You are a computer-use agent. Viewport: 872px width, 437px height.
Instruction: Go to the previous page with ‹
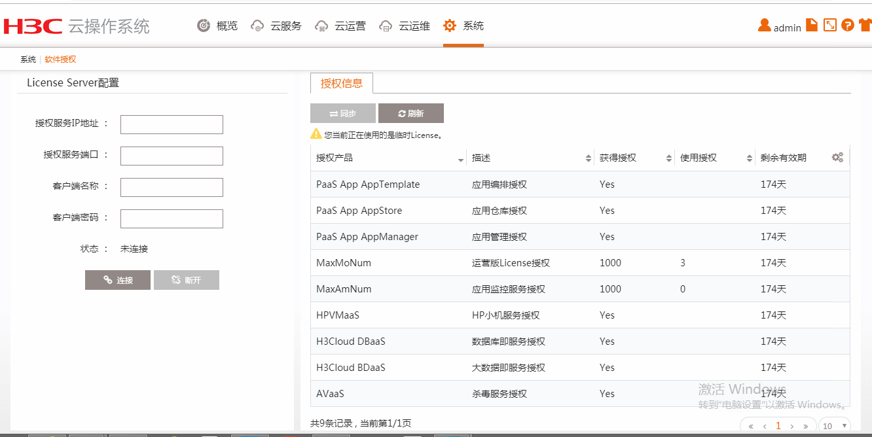(765, 426)
